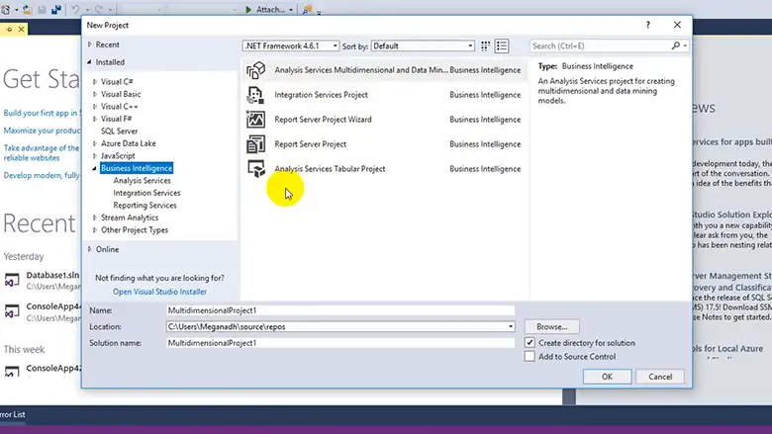Viewport: 772px width, 434px height.
Task: Select Reporting Services sub-category
Action: coord(145,205)
